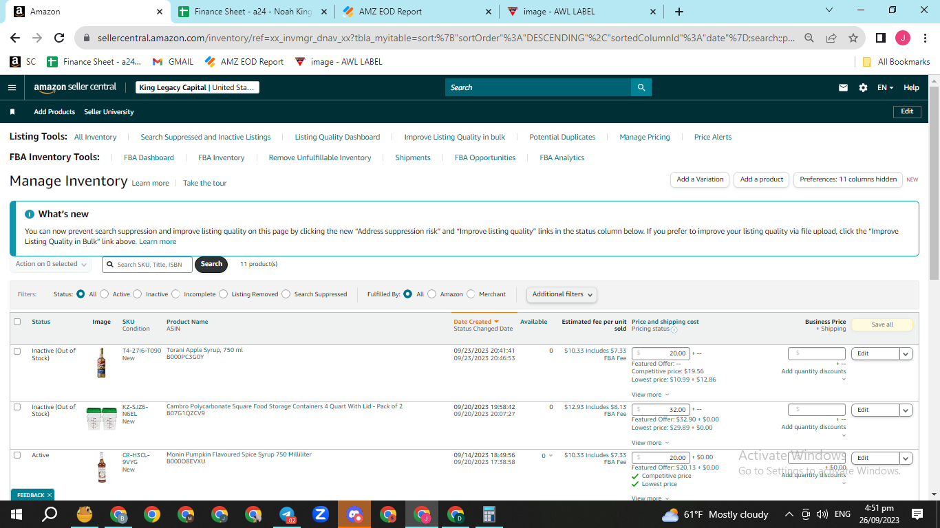Click the lock site information icon
940x528 pixels.
point(87,38)
